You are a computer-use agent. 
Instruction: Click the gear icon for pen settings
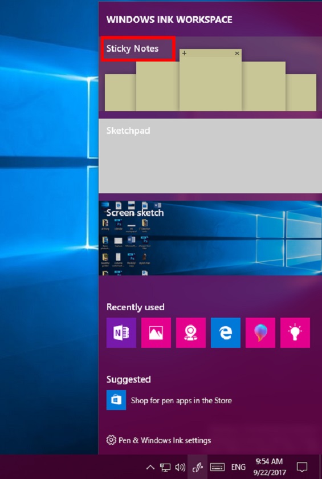pyautogui.click(x=111, y=440)
